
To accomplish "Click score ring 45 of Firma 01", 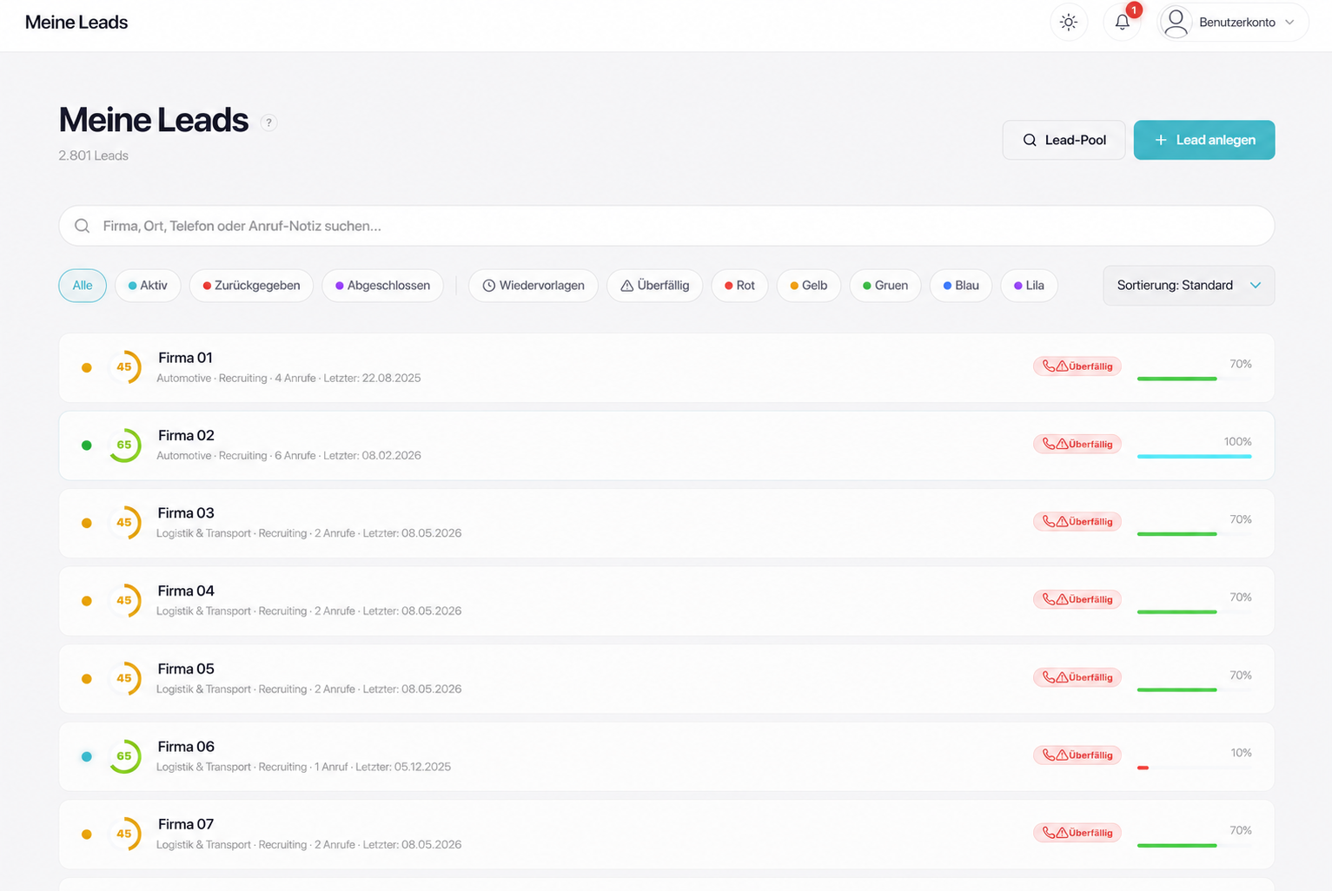I will click(x=124, y=367).
